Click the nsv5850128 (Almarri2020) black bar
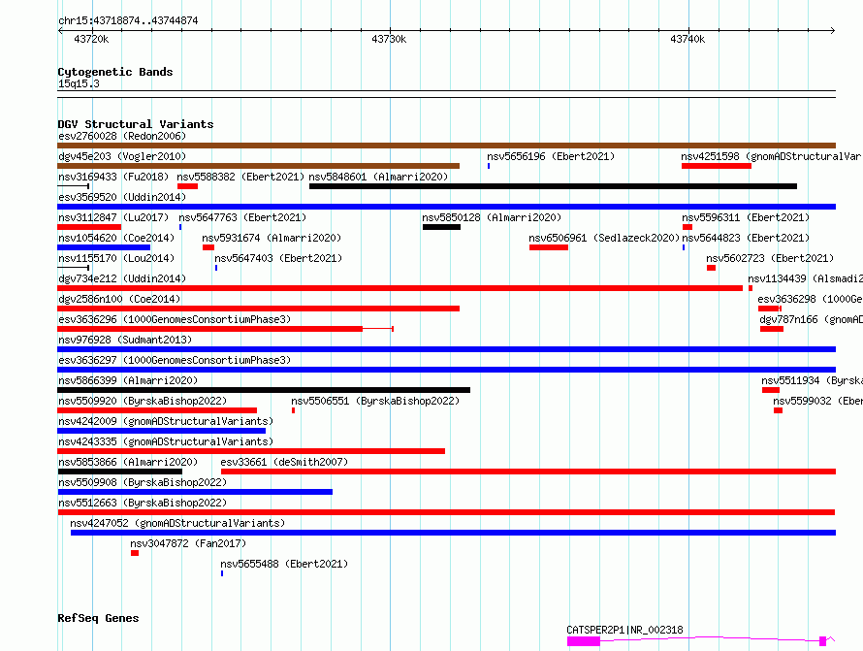The width and height of the screenshot is (863, 651). pyautogui.click(x=441, y=227)
